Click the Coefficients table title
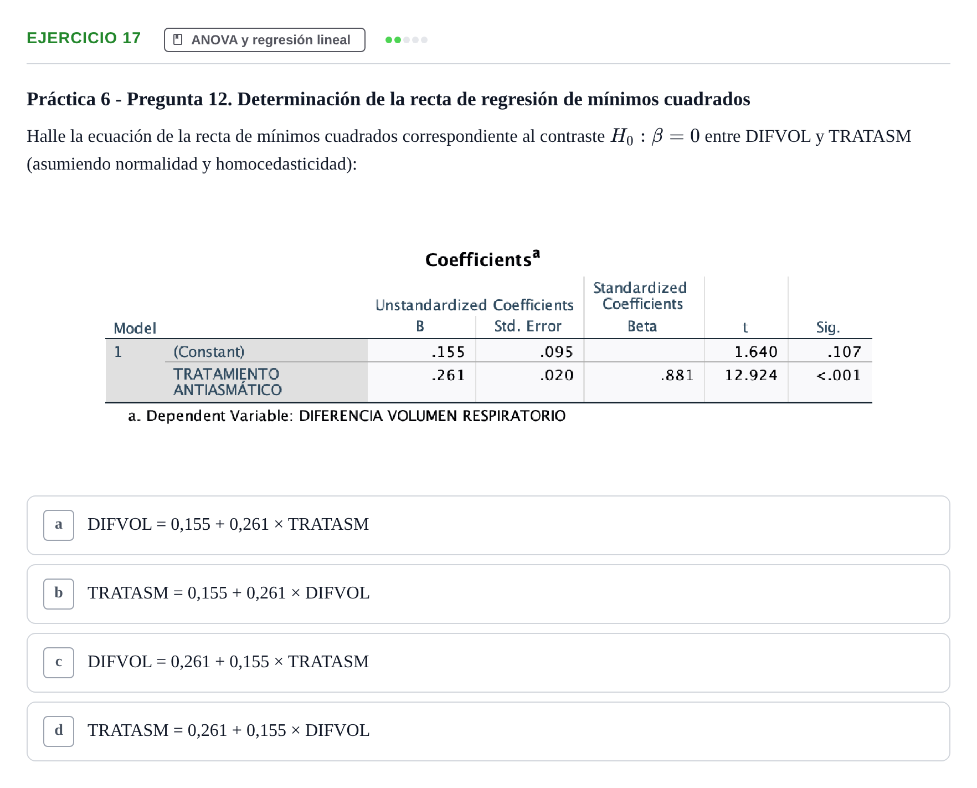Screen dimensions: 977x788 (482, 259)
